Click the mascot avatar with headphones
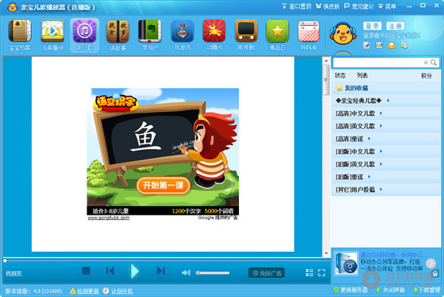 [343, 34]
